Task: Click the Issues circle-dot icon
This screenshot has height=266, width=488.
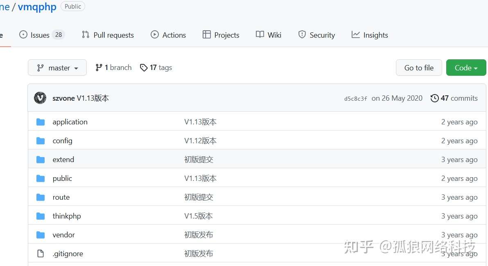Action: click(23, 34)
